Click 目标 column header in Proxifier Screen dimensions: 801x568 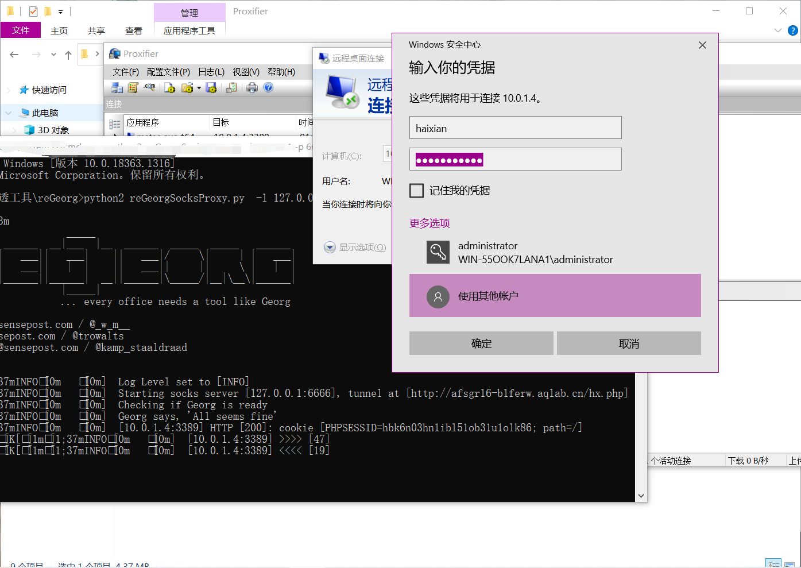coord(253,122)
